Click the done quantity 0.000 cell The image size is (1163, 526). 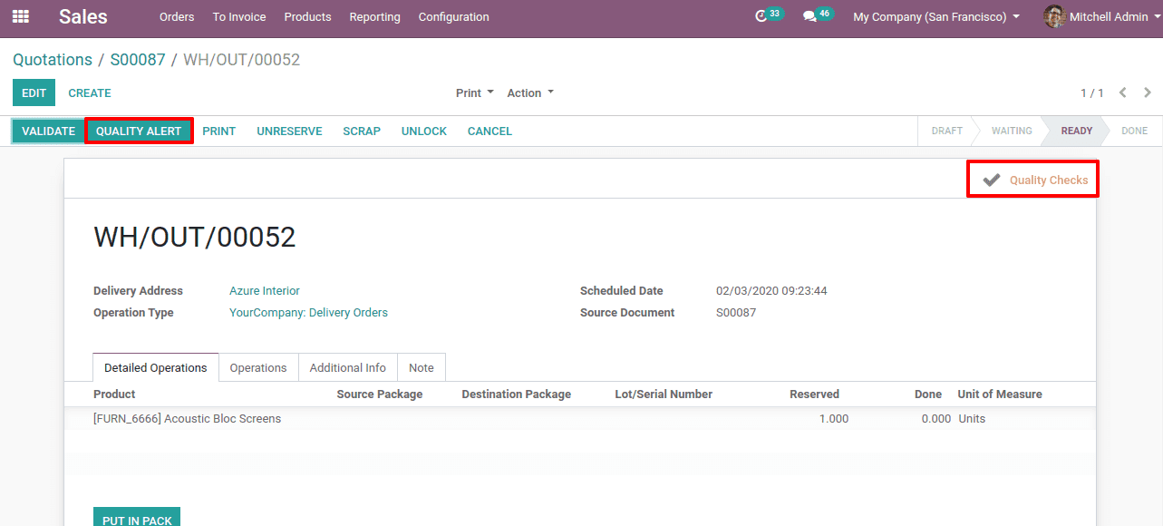point(936,419)
